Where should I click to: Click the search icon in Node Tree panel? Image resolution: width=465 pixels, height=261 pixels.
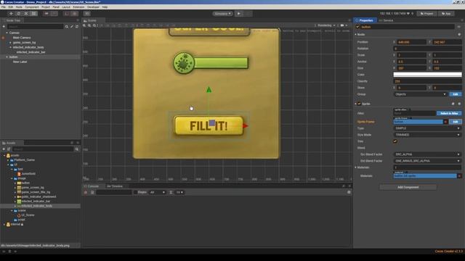tap(66, 27)
